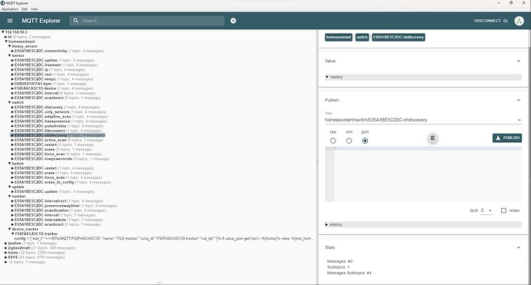Select the json format radio button

pyautogui.click(x=365, y=141)
